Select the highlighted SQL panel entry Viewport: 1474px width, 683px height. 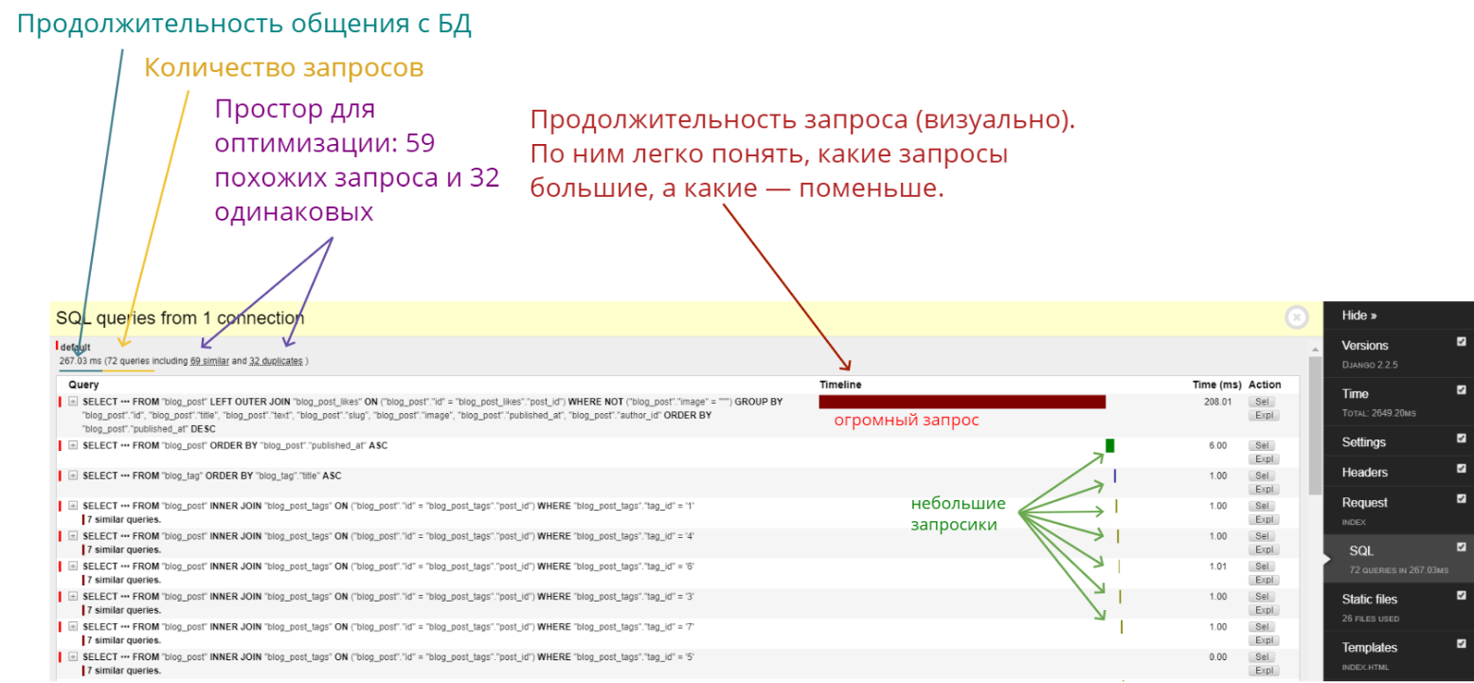(1361, 550)
